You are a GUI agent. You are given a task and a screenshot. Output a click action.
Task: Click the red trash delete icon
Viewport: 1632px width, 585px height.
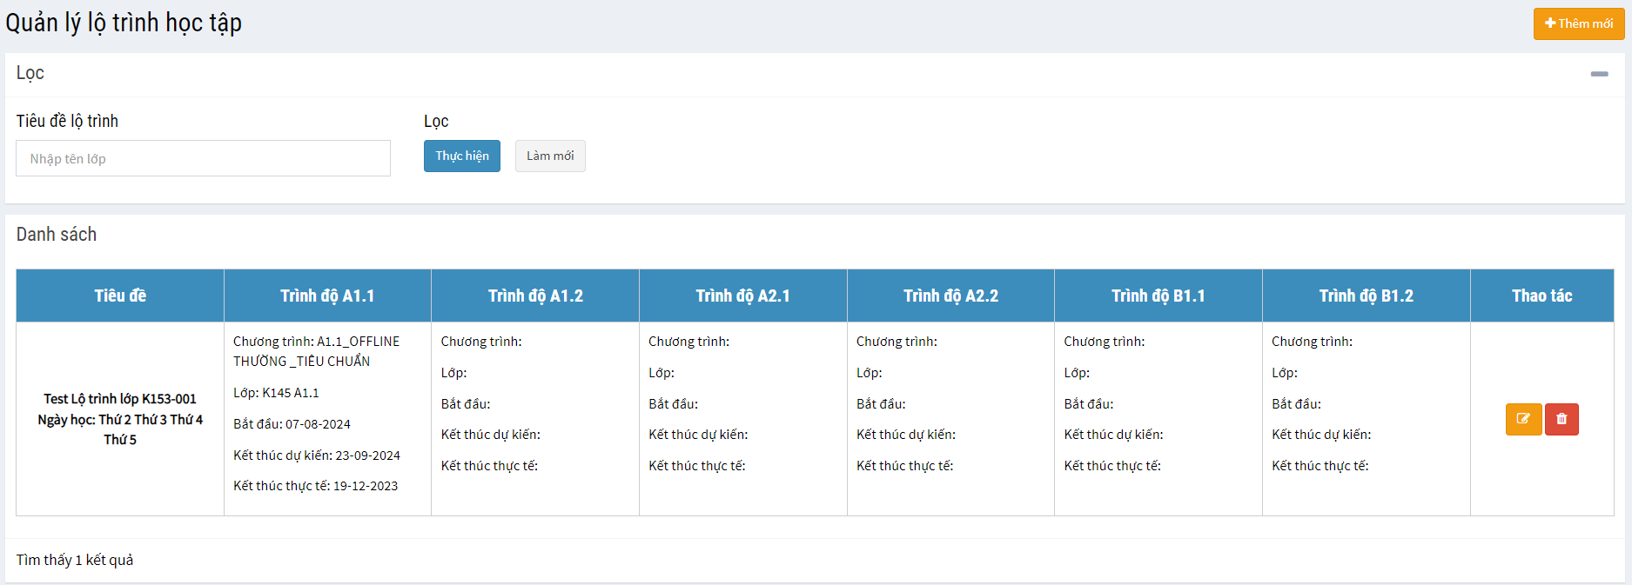coord(1561,419)
